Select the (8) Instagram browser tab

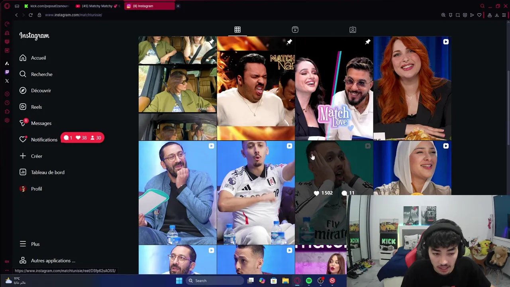click(149, 6)
